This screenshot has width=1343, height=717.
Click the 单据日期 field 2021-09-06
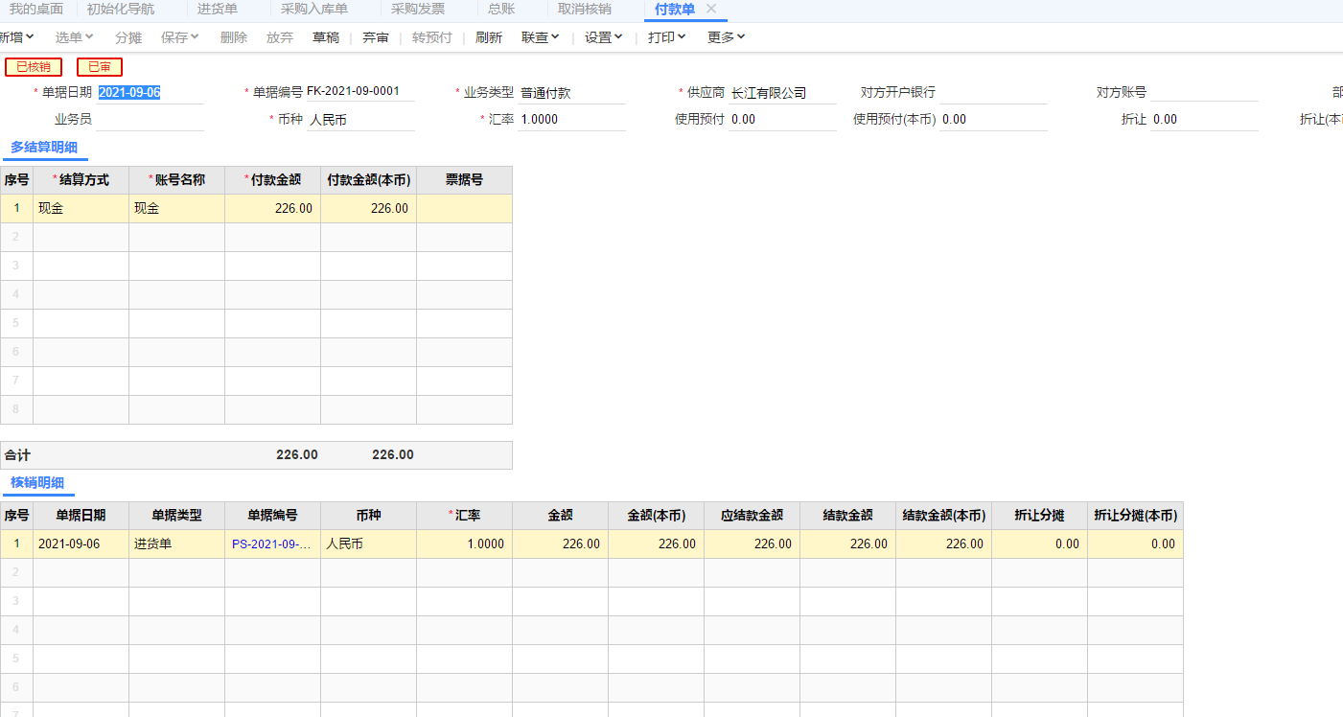click(x=151, y=93)
